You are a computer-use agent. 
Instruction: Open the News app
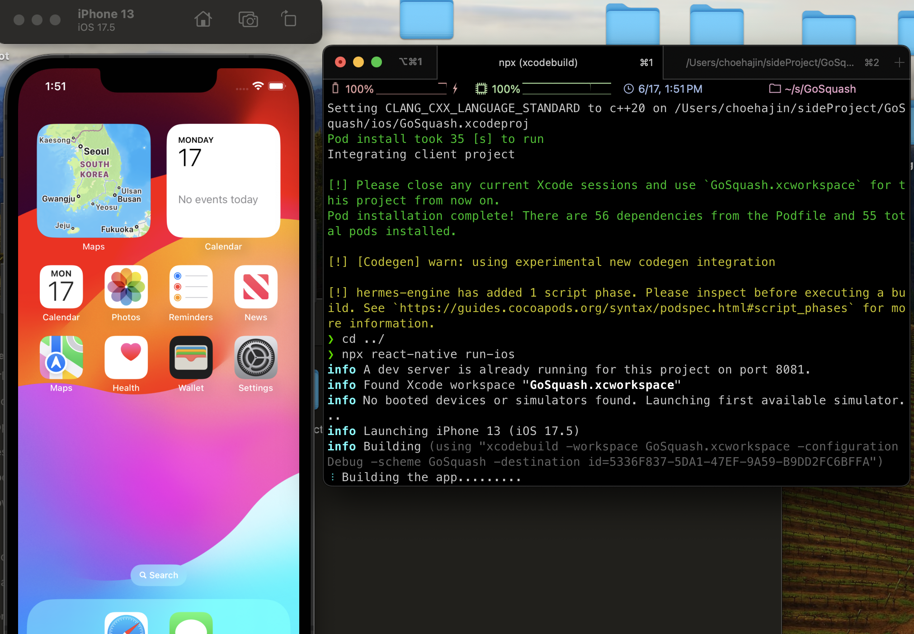[256, 287]
